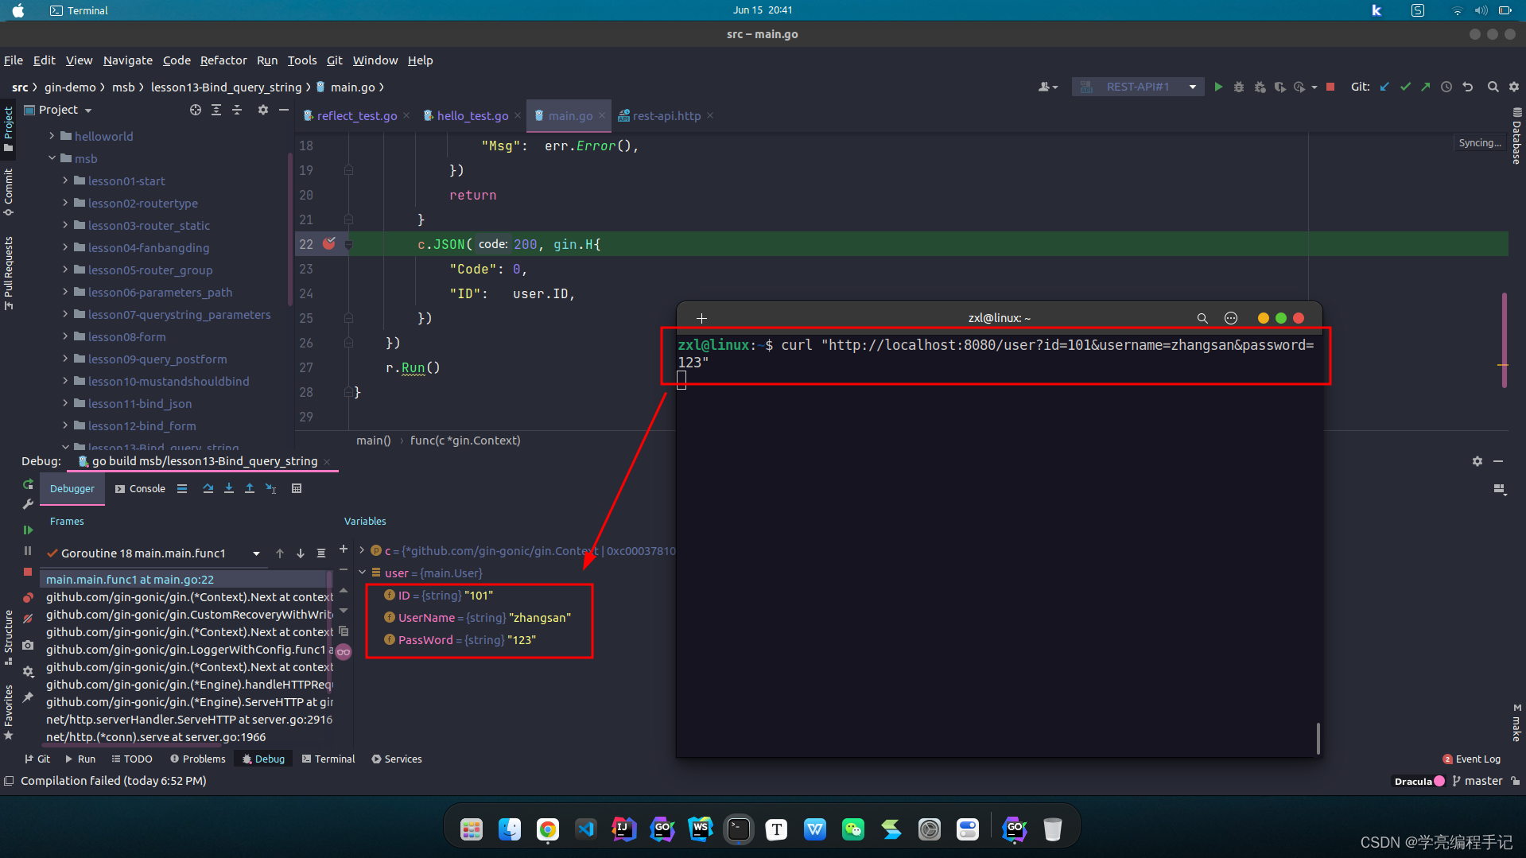This screenshot has height=858, width=1526.
Task: Commit changes with Git checkmark icon
Action: click(x=1406, y=87)
